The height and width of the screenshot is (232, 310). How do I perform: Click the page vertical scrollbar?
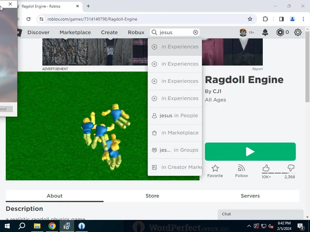[307, 66]
